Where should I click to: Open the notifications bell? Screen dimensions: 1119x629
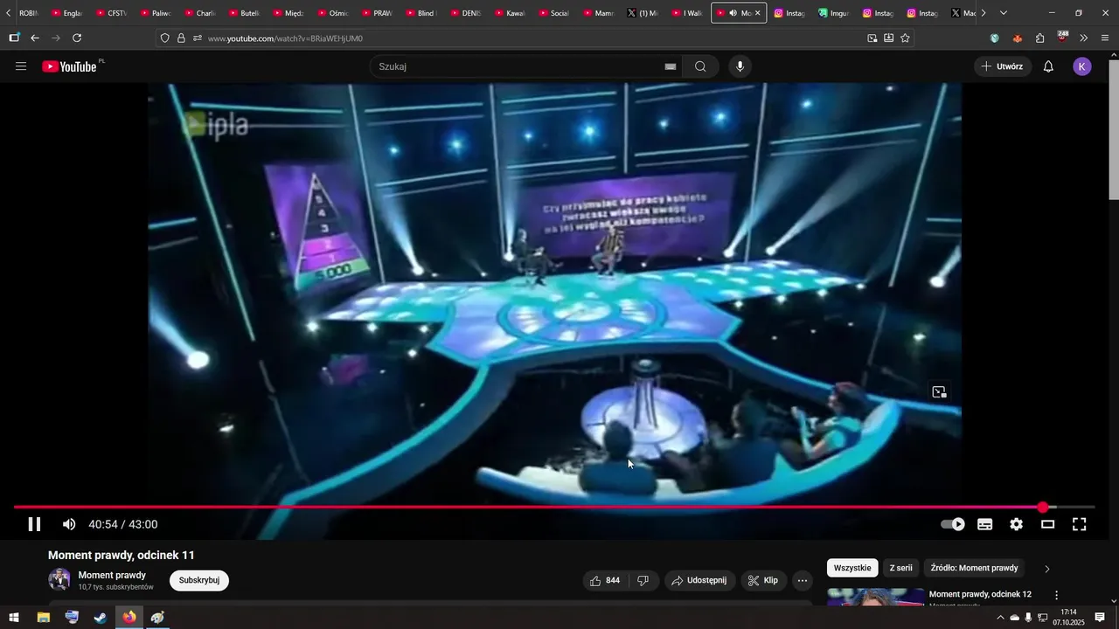click(1048, 66)
